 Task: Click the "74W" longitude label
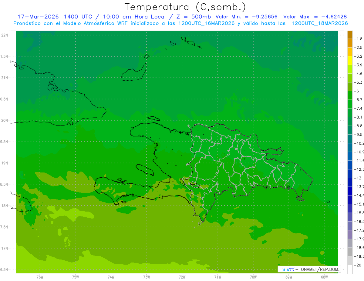[111, 277]
